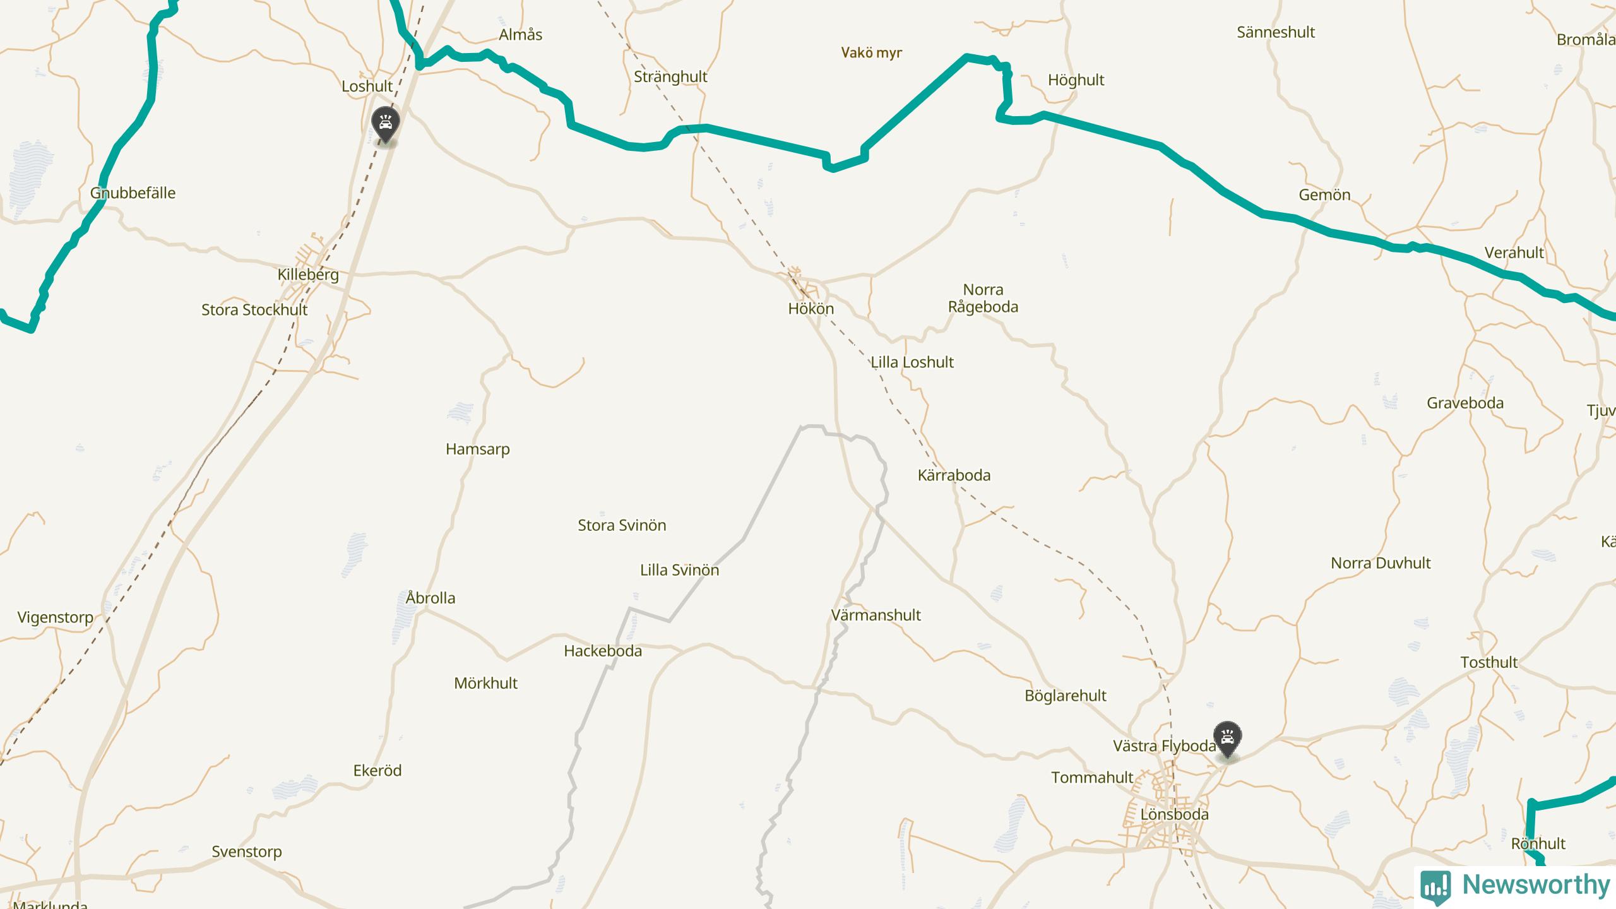Image resolution: width=1616 pixels, height=909 pixels.
Task: Click the Norra Rågeboda label
Action: 983,298
